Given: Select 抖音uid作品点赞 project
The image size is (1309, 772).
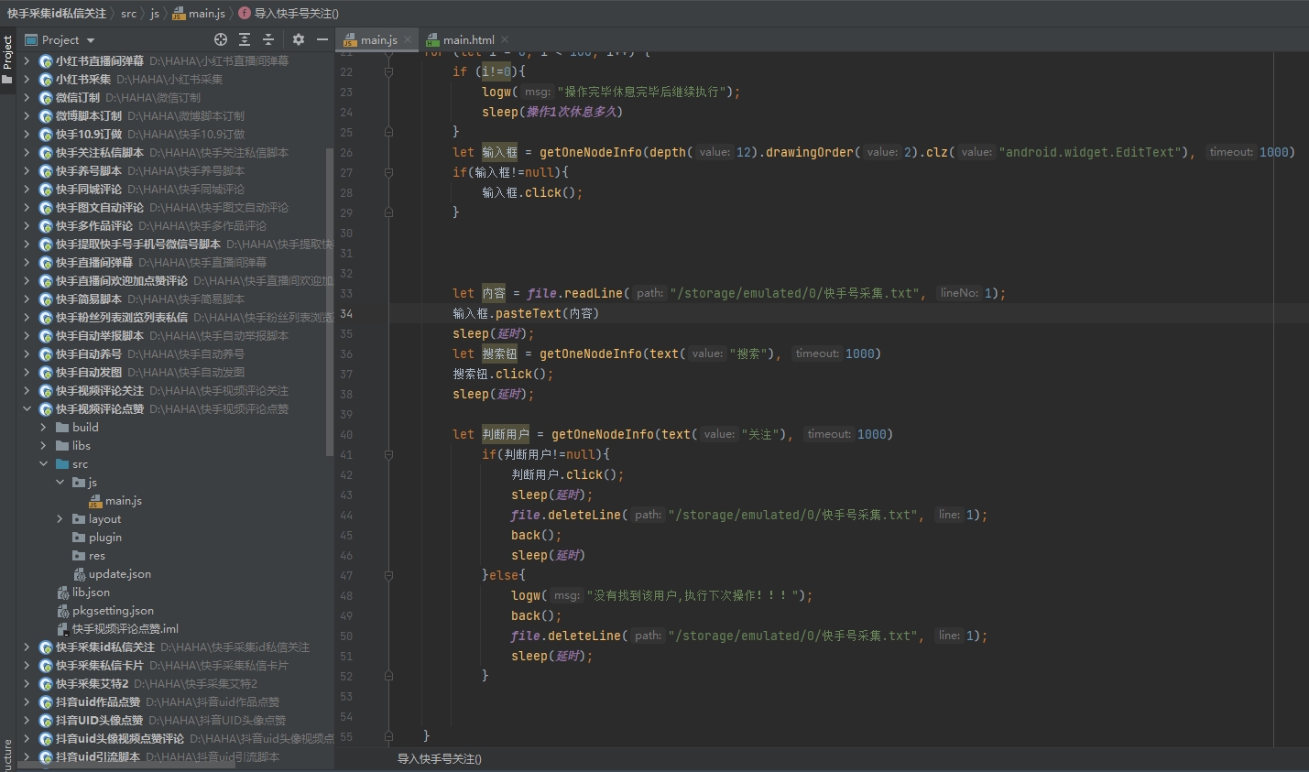Looking at the screenshot, I should pyautogui.click(x=97, y=701).
